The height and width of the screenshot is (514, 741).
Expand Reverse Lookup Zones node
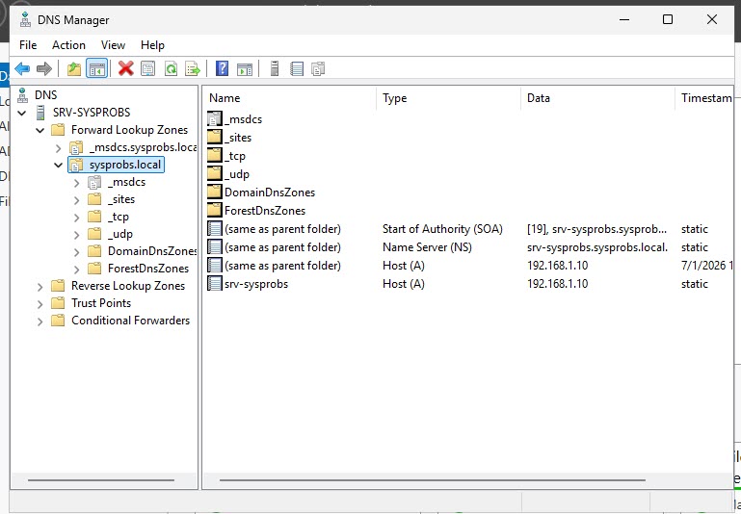[40, 287]
